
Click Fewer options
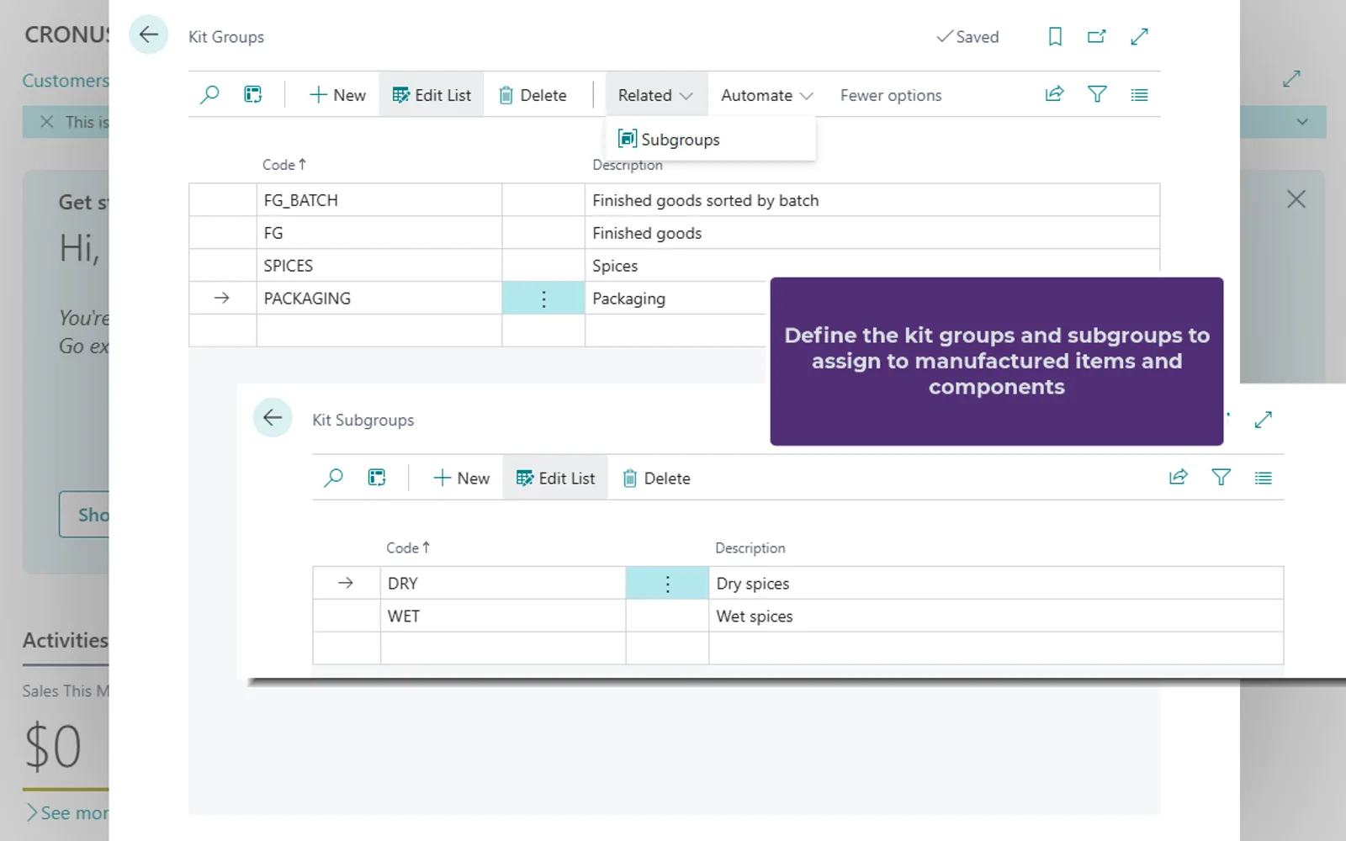(x=891, y=95)
